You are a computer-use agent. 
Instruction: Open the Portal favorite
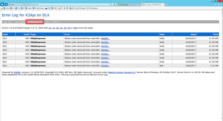(x=6, y=8)
